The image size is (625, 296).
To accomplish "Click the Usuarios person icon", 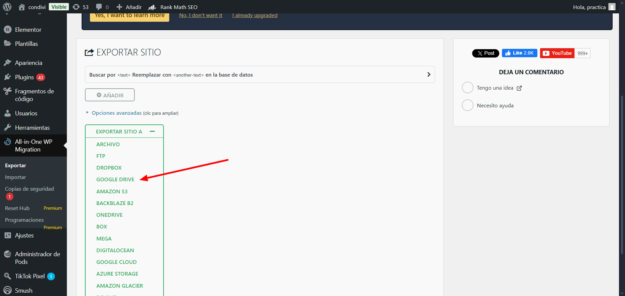I will [x=7, y=113].
